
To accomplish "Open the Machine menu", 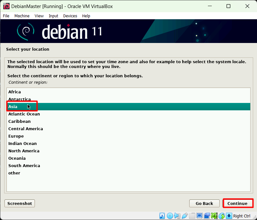I will click(22, 16).
